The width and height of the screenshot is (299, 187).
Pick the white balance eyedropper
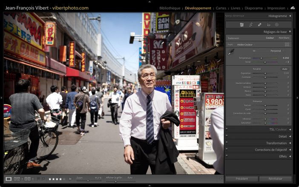click(x=231, y=52)
